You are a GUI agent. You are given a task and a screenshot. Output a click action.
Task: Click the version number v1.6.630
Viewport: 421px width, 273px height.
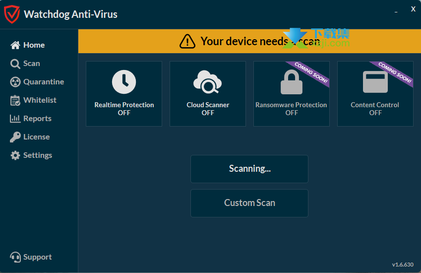coord(403,265)
